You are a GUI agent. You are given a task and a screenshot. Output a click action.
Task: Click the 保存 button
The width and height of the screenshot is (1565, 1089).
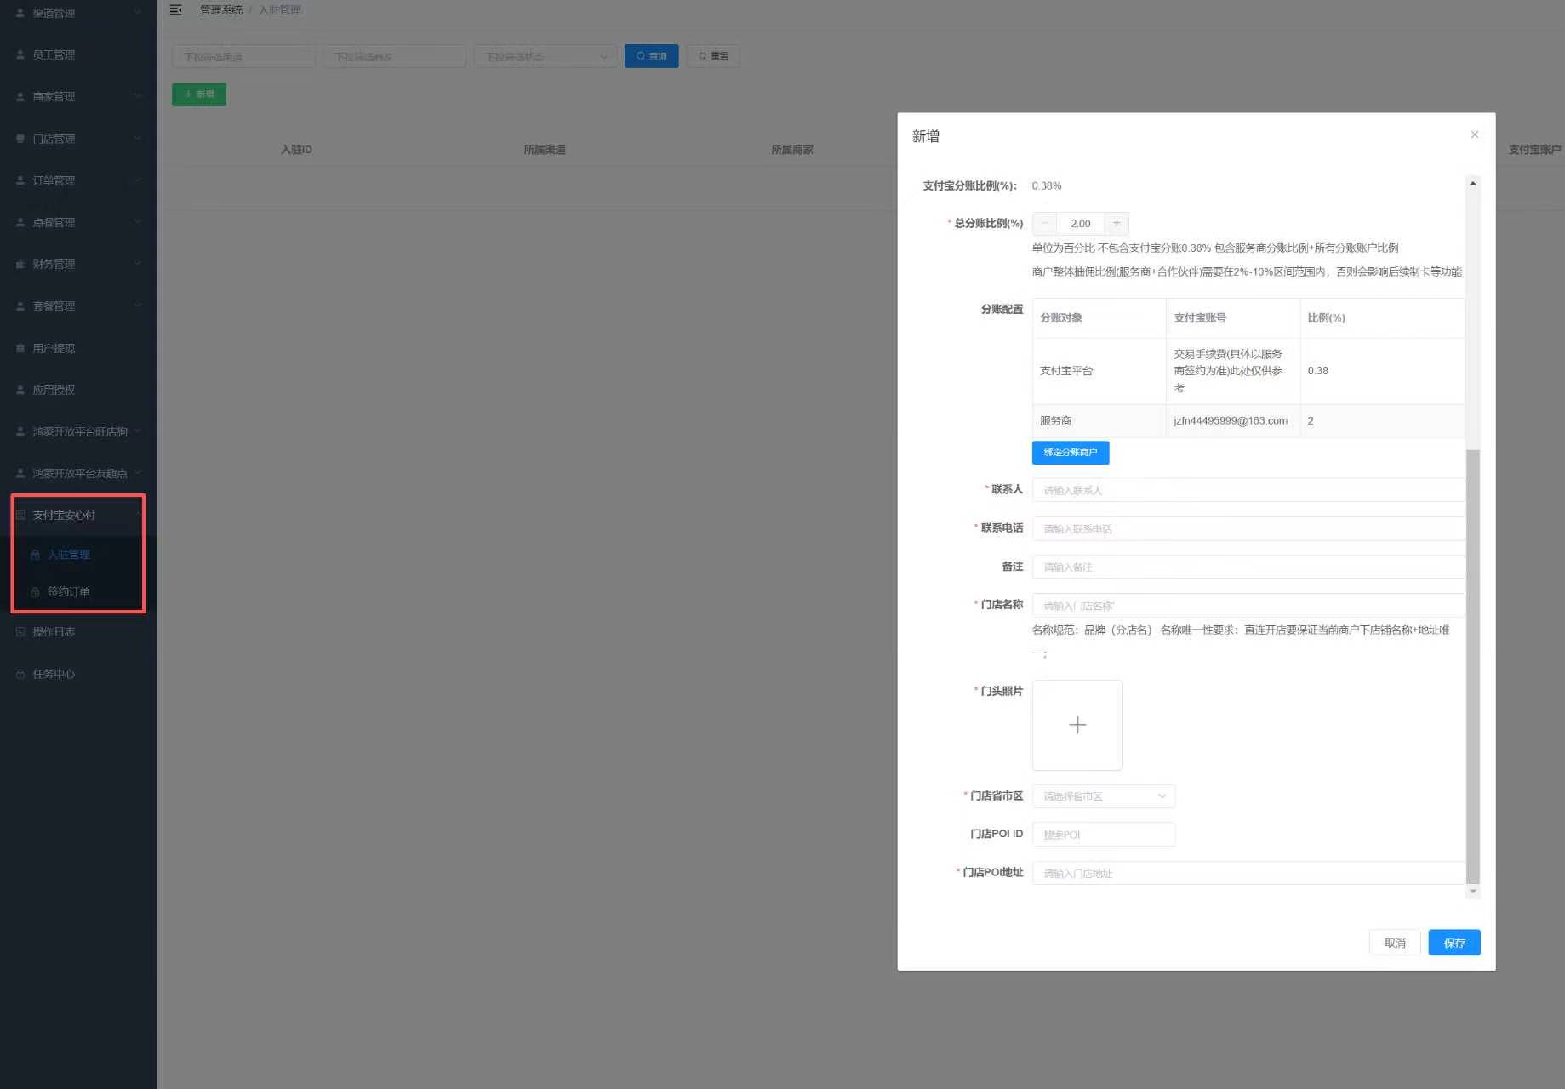tap(1454, 943)
